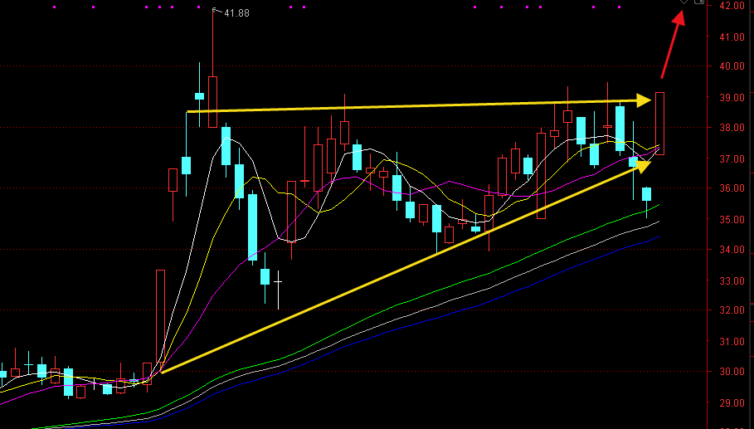754x429 pixels.
Task: Click the 32.00 price axis label
Action: [x=732, y=310]
